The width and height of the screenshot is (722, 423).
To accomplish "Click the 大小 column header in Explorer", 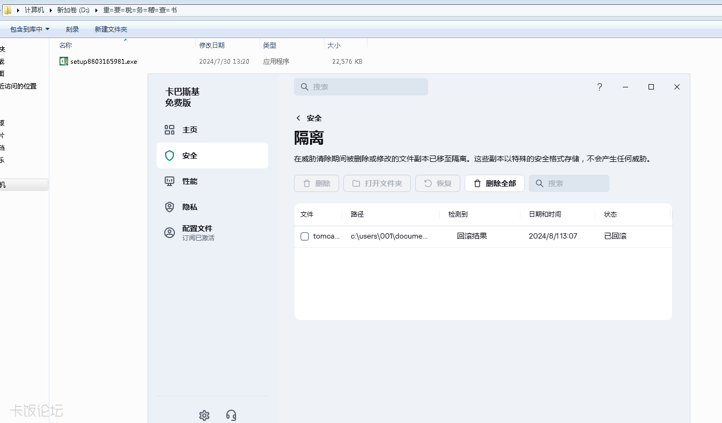I will [334, 46].
